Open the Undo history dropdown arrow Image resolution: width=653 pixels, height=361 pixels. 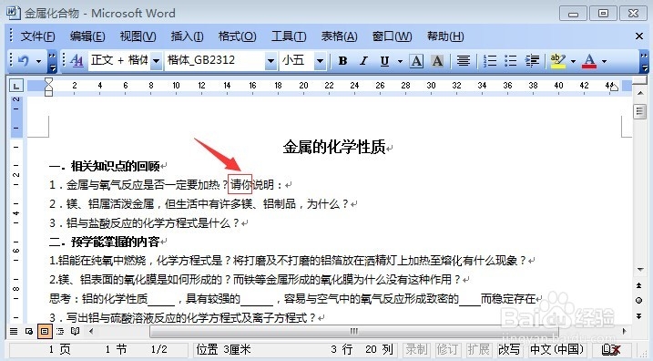[39, 61]
